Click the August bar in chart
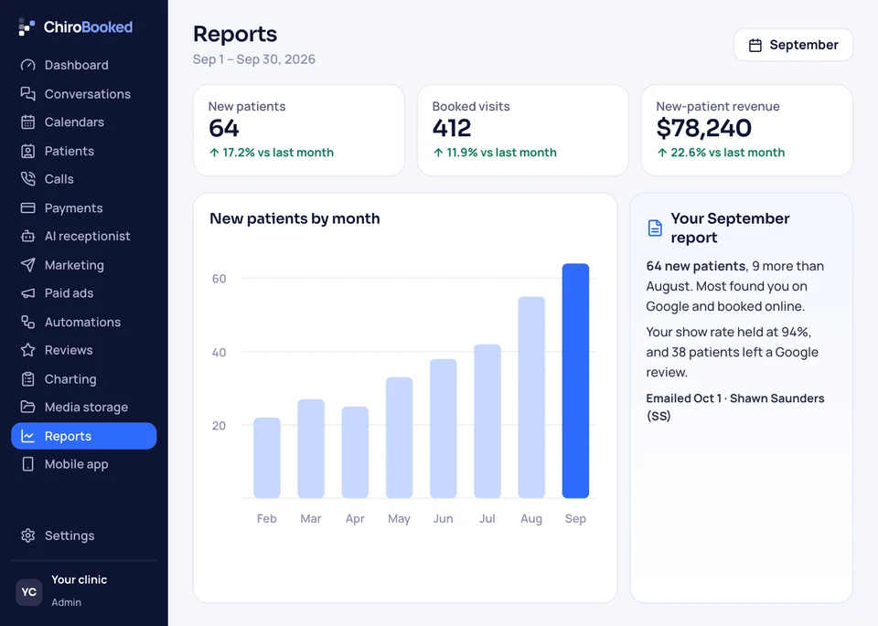Viewport: 878px width, 626px height. tap(531, 398)
